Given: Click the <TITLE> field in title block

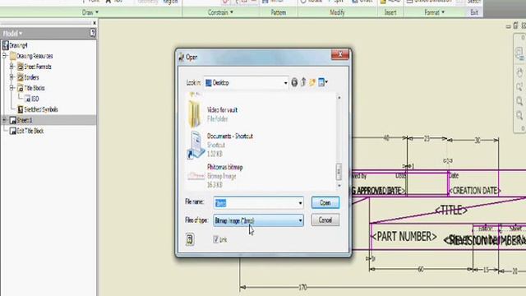Looking at the screenshot, I should [x=451, y=210].
